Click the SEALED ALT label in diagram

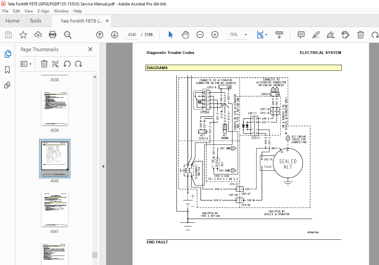click(288, 164)
